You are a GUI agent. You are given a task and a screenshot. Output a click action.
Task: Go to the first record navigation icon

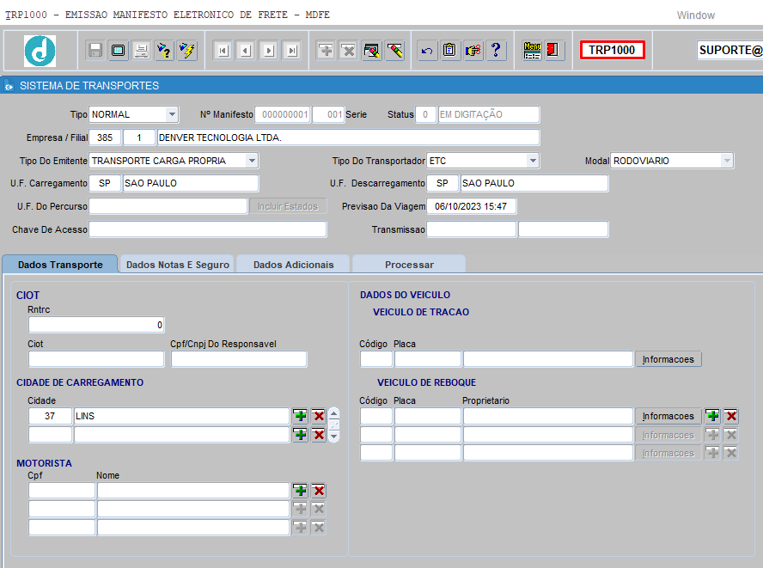(x=223, y=50)
